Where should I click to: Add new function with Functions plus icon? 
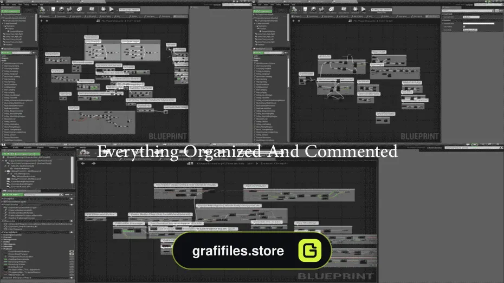(72, 205)
